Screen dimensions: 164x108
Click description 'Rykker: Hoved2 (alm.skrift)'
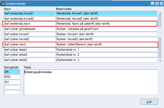click(x=107, y=39)
